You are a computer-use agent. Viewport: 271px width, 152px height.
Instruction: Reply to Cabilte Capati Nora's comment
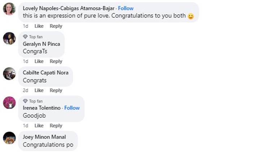[x=56, y=90]
